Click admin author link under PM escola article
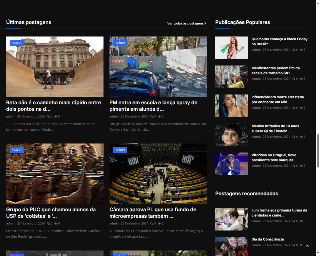 pos(114,116)
